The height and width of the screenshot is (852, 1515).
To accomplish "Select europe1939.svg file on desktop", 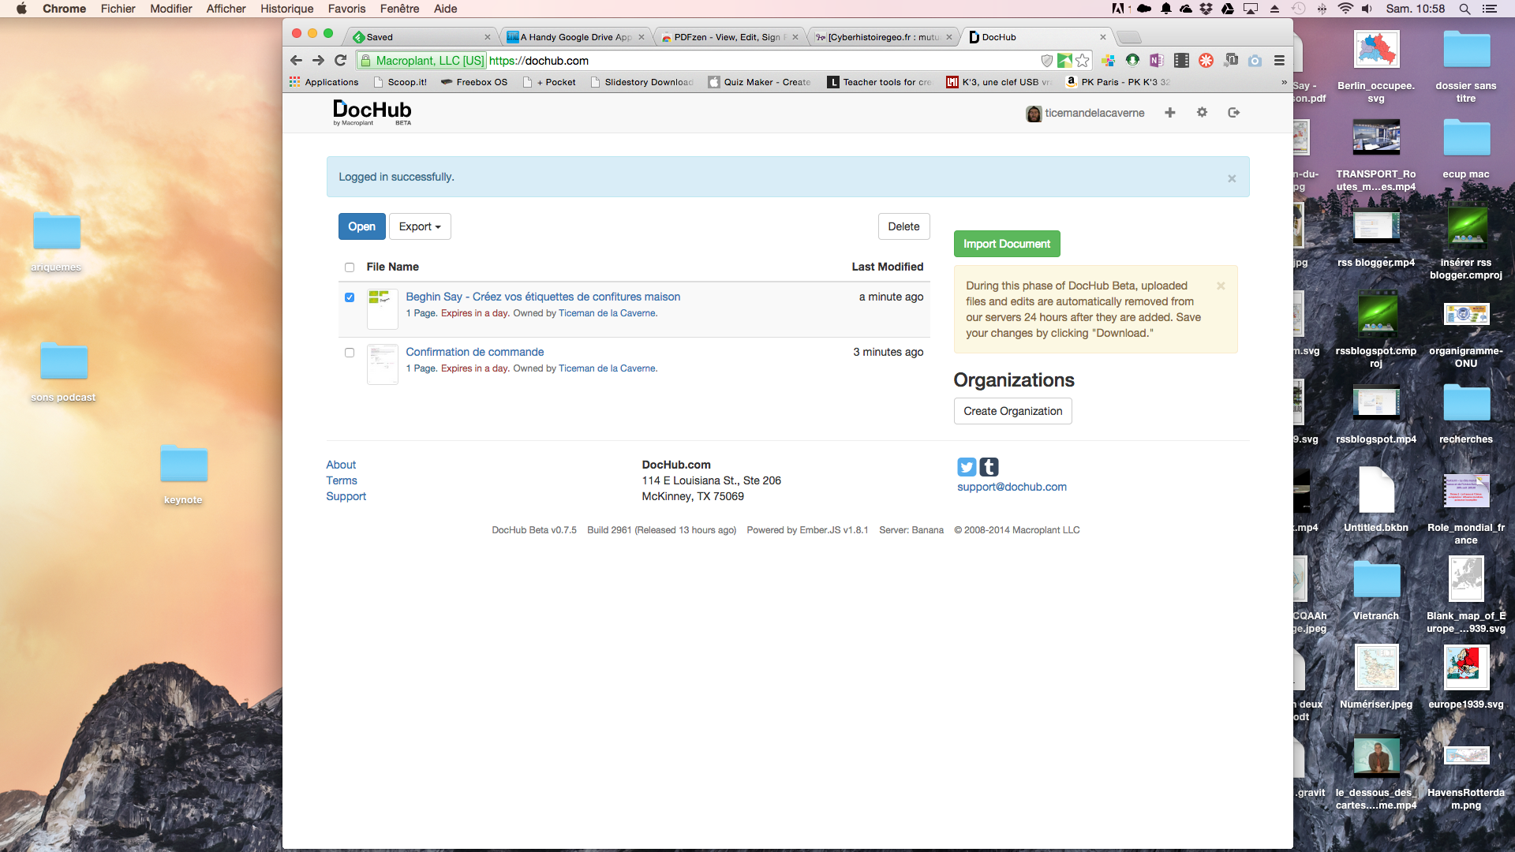I will [x=1466, y=678].
